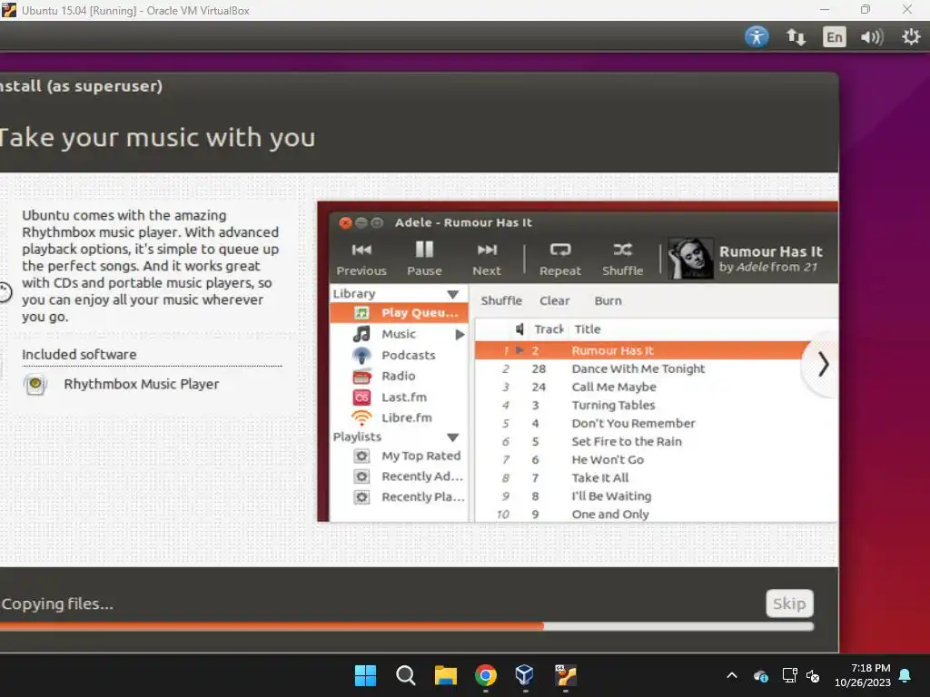The height and width of the screenshot is (697, 930).
Task: Click the Shuffle tab above track list
Action: pos(501,300)
